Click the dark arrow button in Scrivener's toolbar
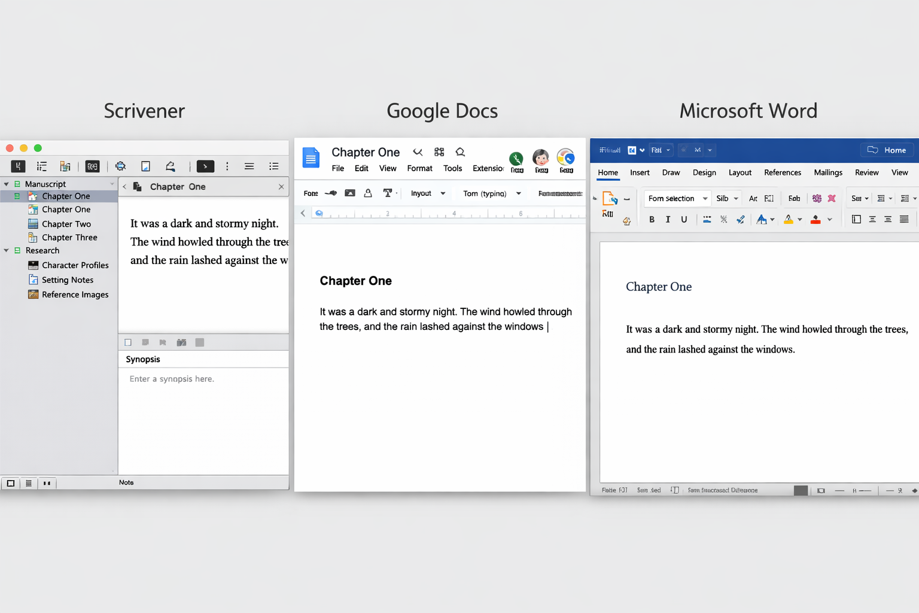The width and height of the screenshot is (919, 613). coord(205,166)
